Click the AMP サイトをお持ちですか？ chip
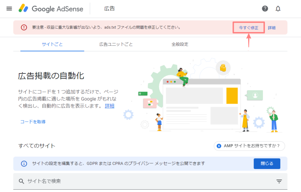The height and width of the screenshot is (192, 301). (x=249, y=146)
